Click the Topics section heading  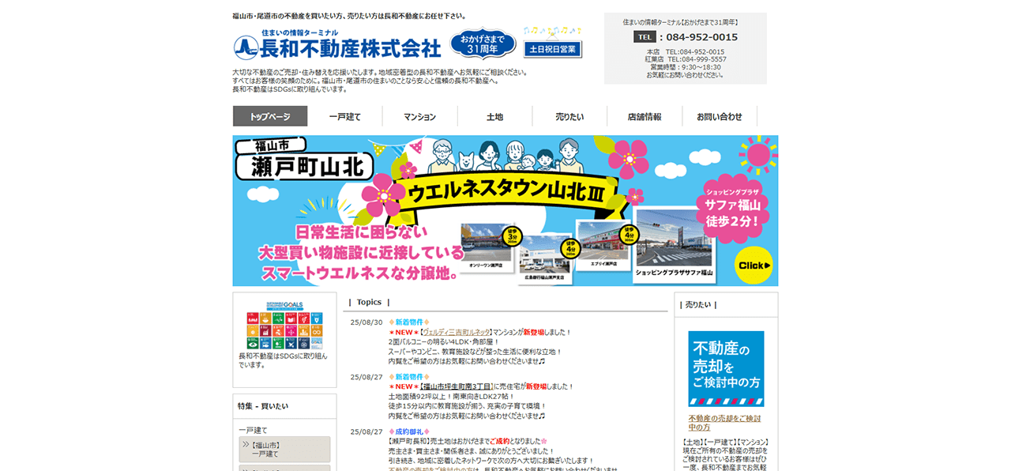click(x=369, y=302)
